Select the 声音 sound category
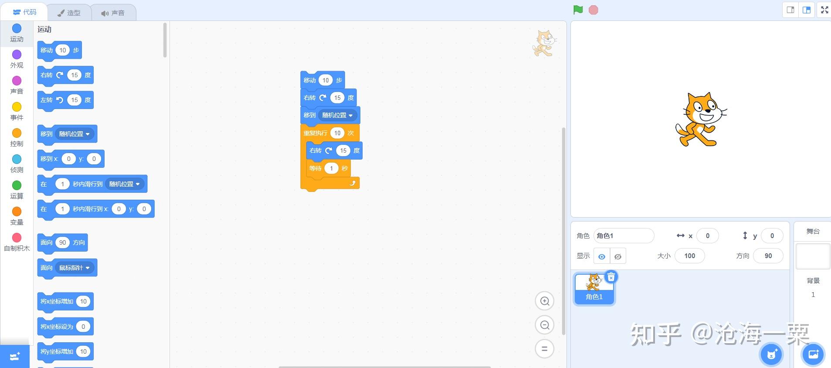This screenshot has height=368, width=831. [17, 85]
